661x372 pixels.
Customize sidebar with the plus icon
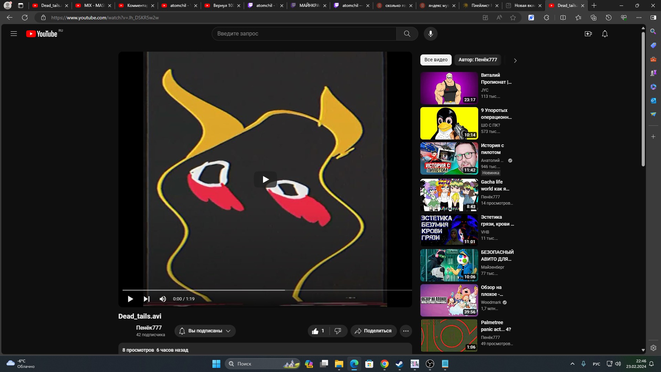(653, 137)
